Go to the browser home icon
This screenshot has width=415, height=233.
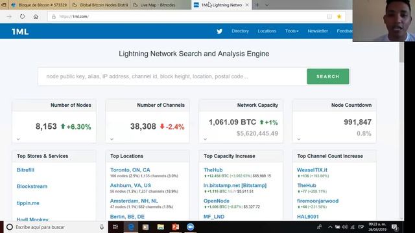pyautogui.click(x=36, y=16)
